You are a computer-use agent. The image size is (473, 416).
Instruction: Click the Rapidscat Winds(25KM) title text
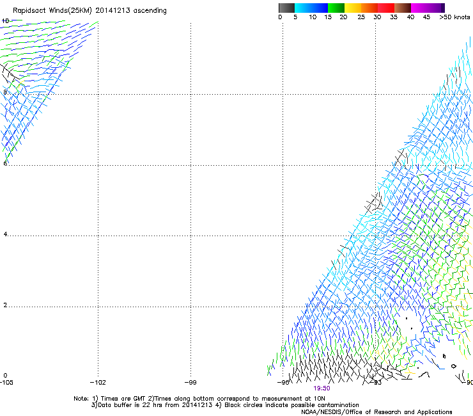point(89,10)
